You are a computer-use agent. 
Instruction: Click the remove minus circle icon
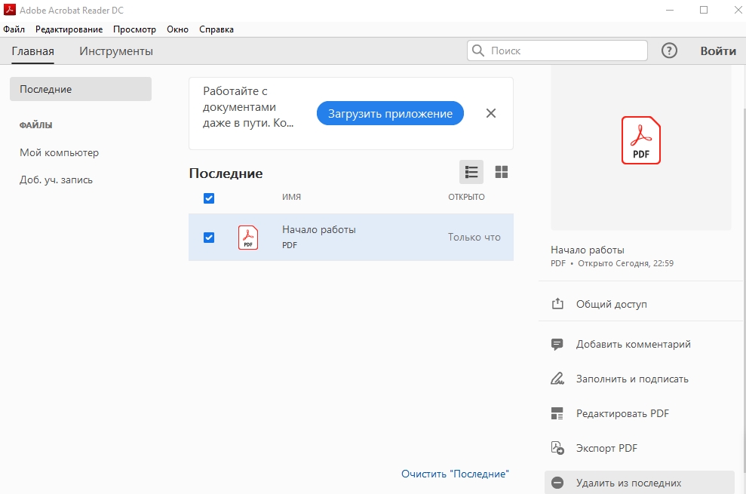point(557,483)
